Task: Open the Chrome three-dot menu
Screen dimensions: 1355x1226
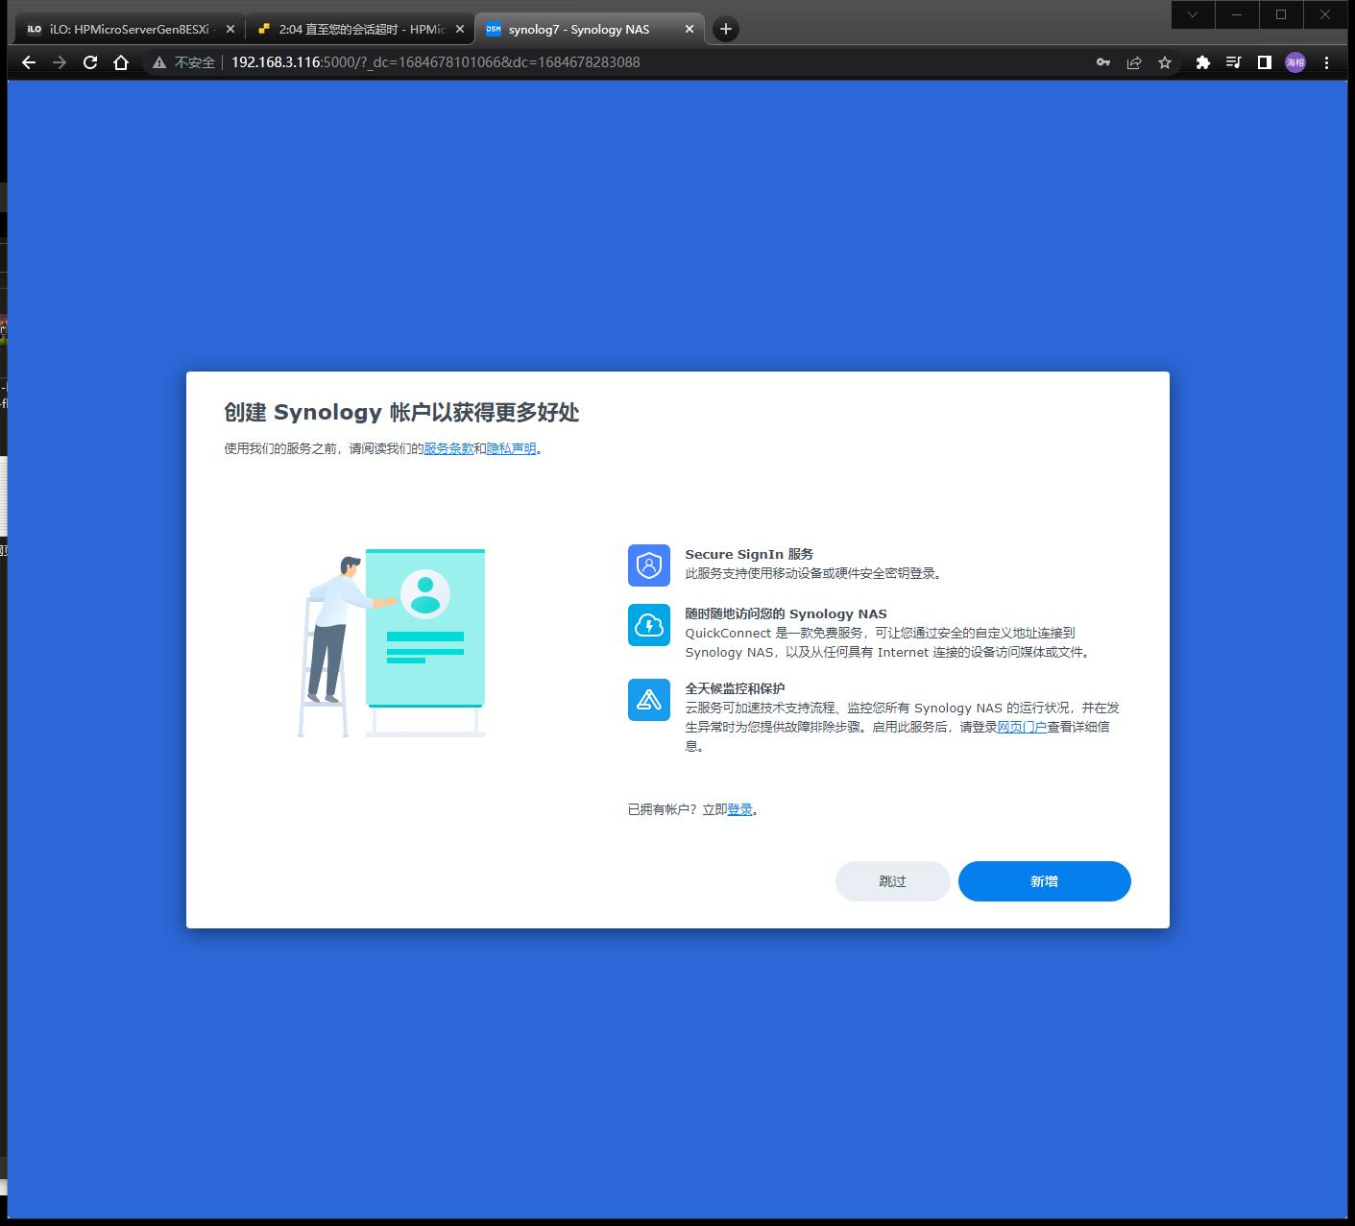Action: click(x=1327, y=61)
